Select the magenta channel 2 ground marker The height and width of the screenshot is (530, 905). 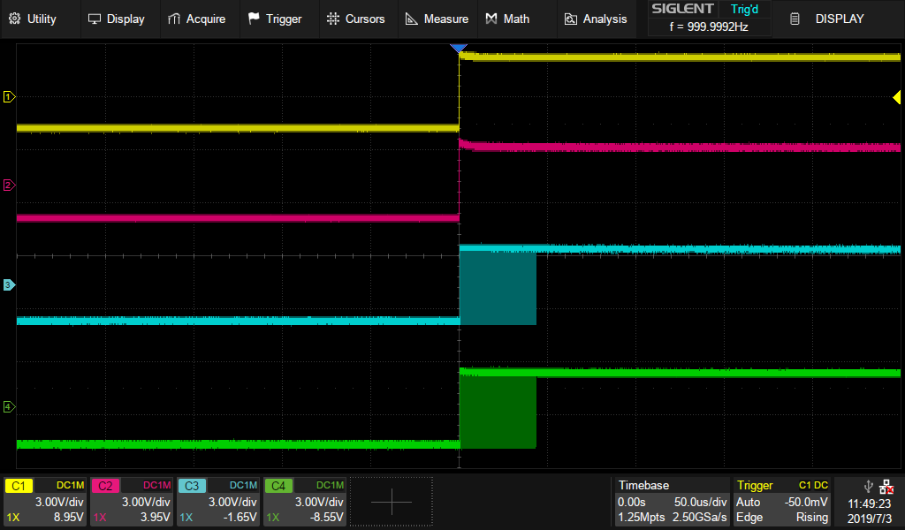click(9, 185)
